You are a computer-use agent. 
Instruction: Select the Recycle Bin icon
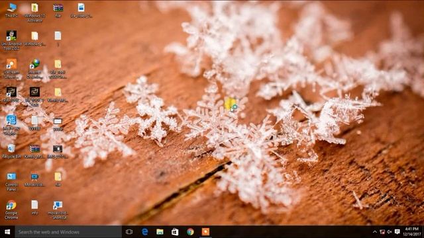[x=11, y=151]
